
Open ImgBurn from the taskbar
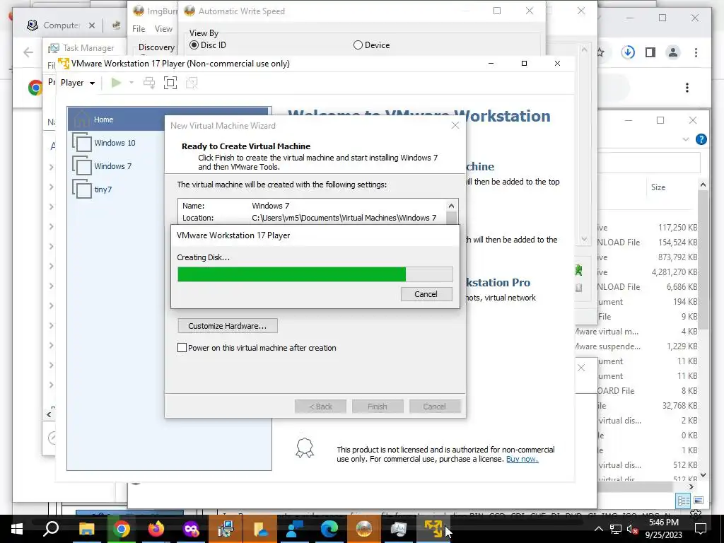point(364,529)
